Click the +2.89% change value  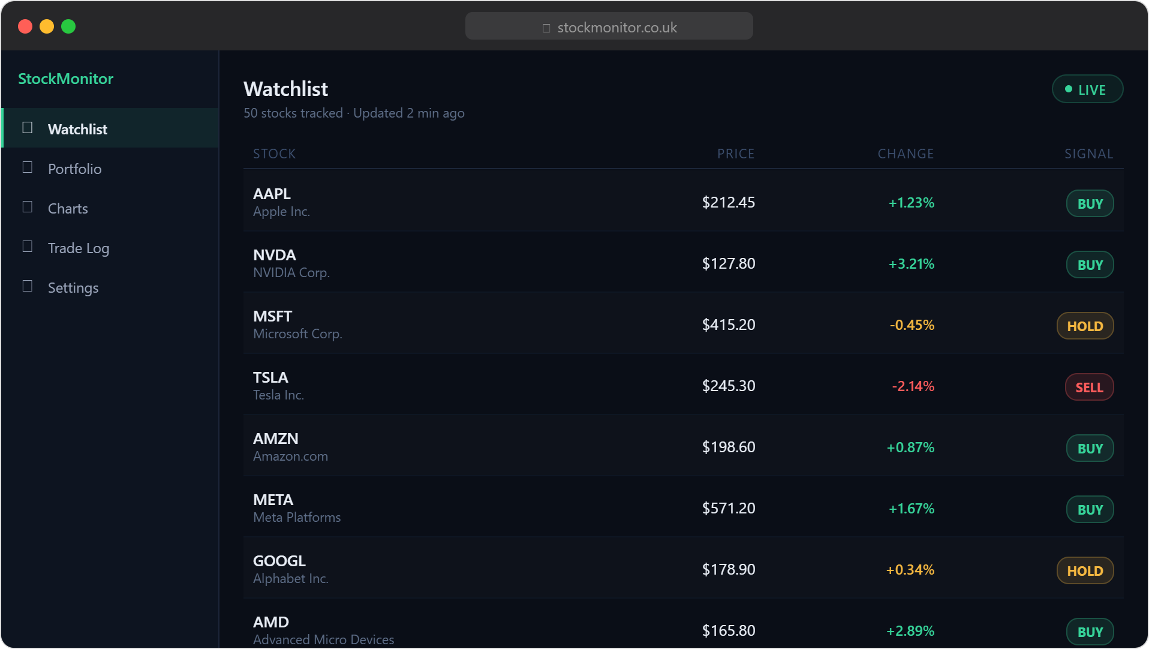pyautogui.click(x=910, y=632)
